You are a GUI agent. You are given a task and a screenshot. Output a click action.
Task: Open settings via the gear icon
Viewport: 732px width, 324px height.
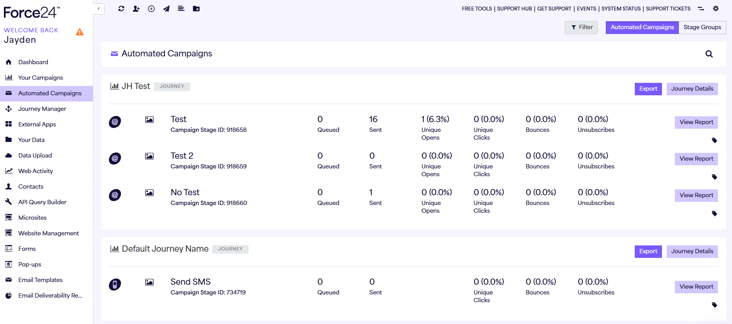click(716, 9)
